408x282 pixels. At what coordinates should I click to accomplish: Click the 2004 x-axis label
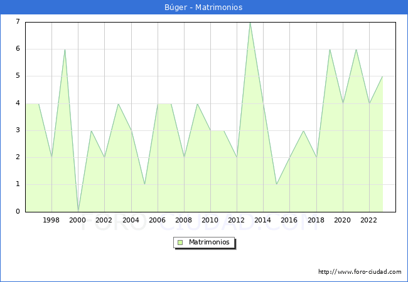pyautogui.click(x=131, y=220)
